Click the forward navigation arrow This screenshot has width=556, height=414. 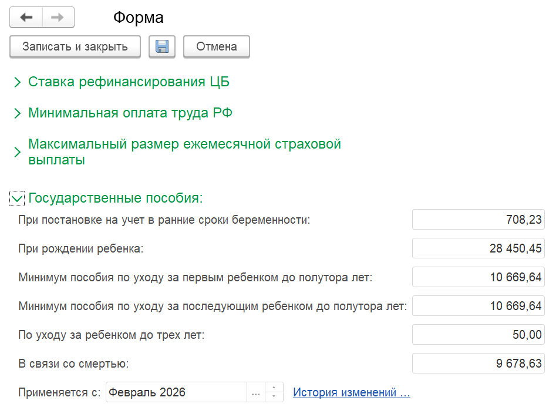click(x=58, y=18)
